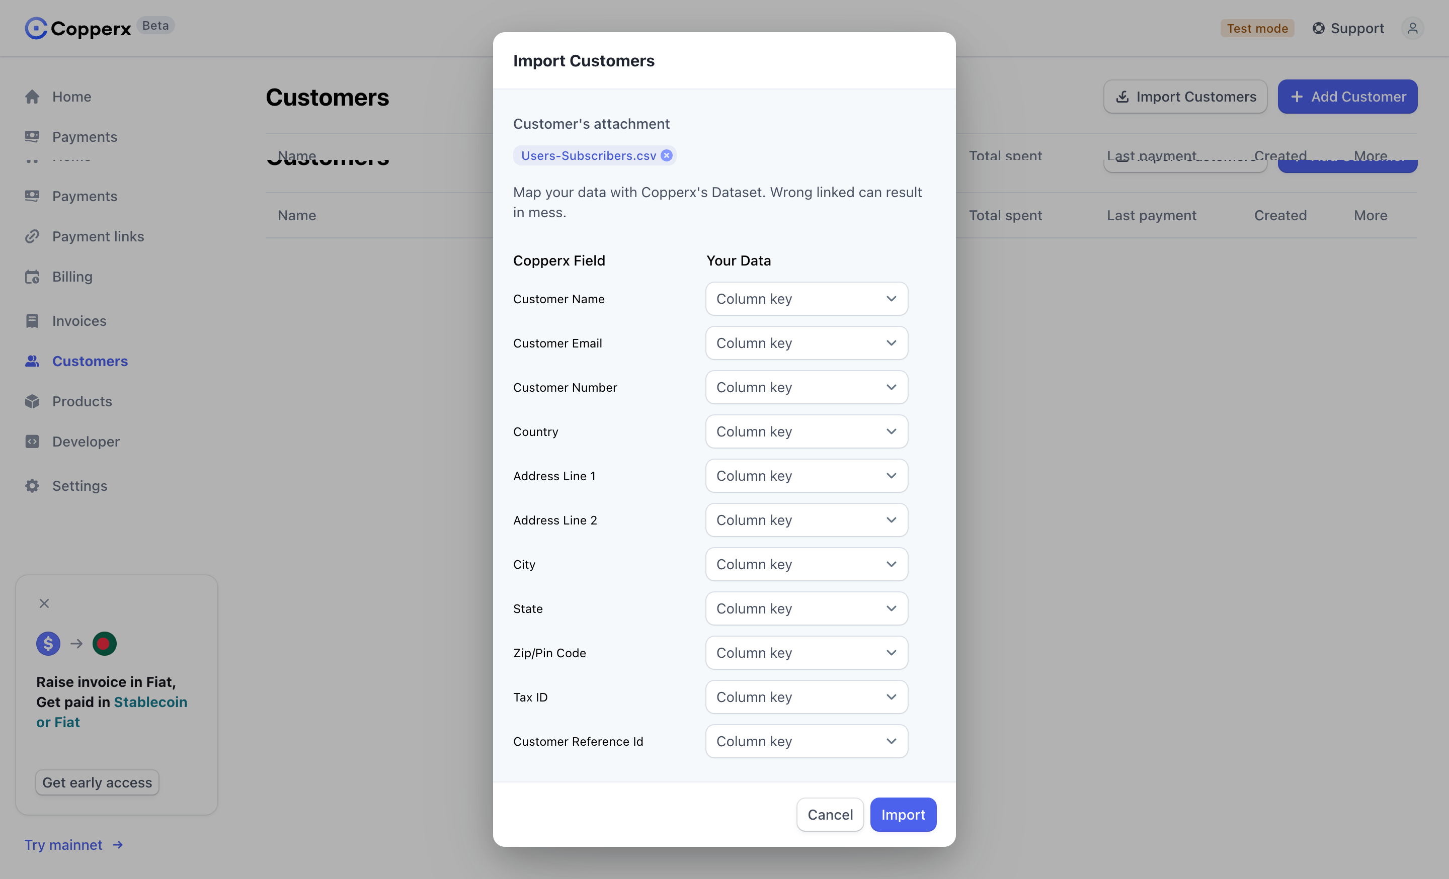Go to Invoices in sidebar menu

pos(79,321)
